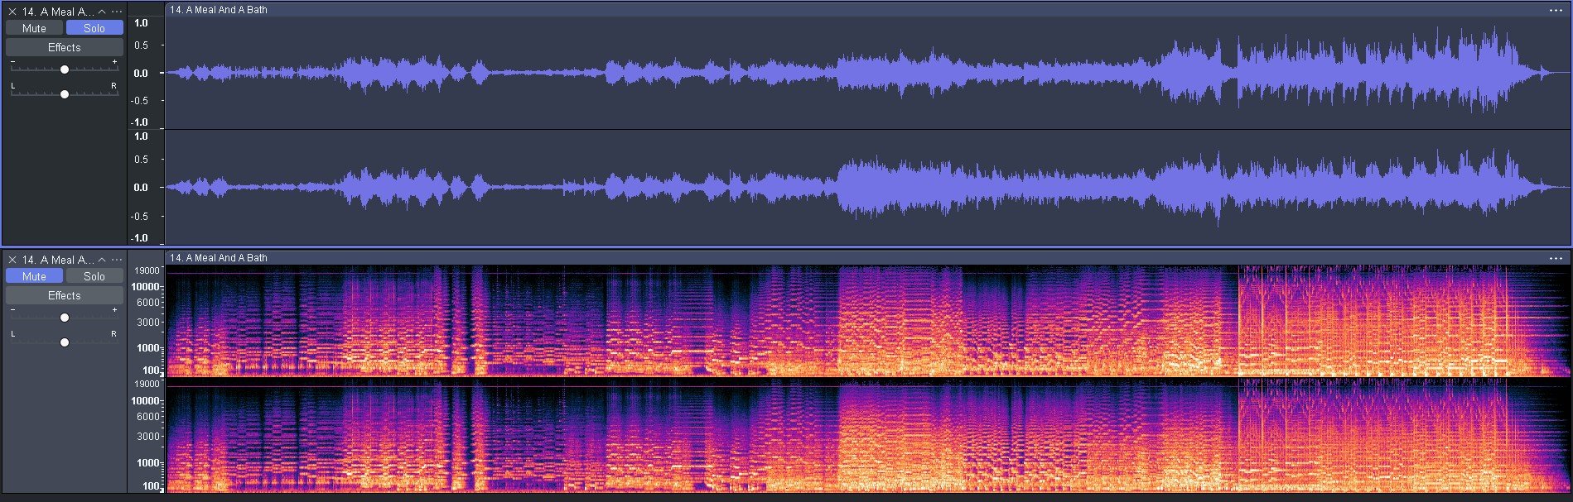Open the waveform track's three-dot menu

pyautogui.click(x=117, y=12)
